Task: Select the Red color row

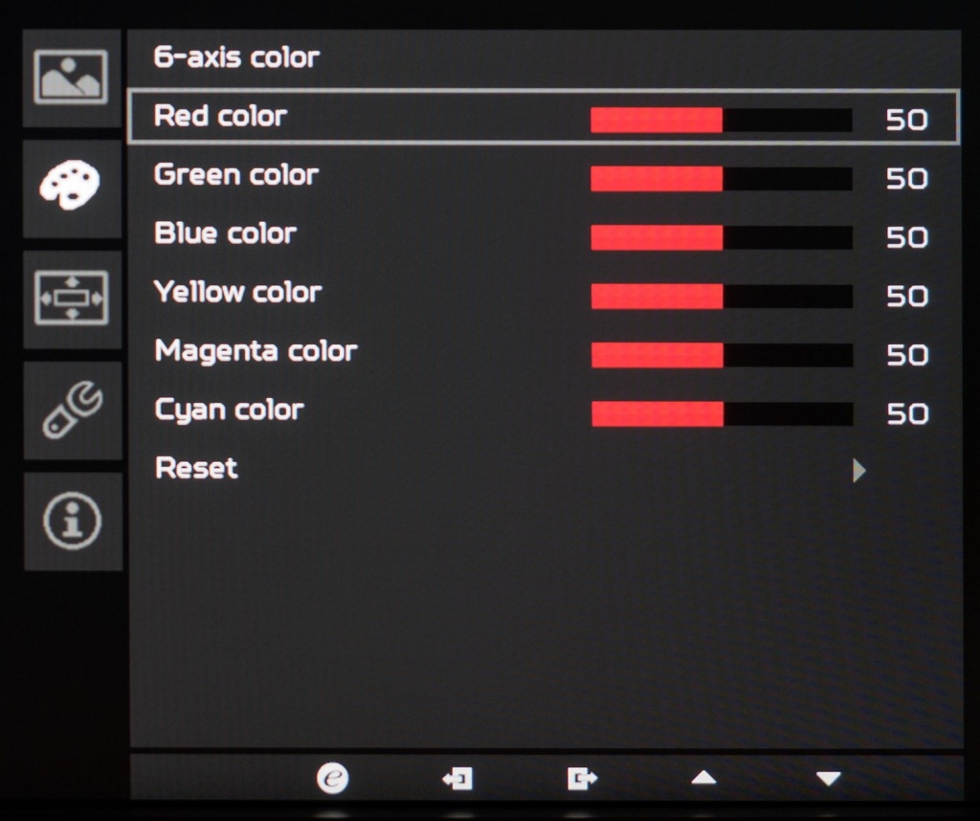Action: tap(542, 117)
